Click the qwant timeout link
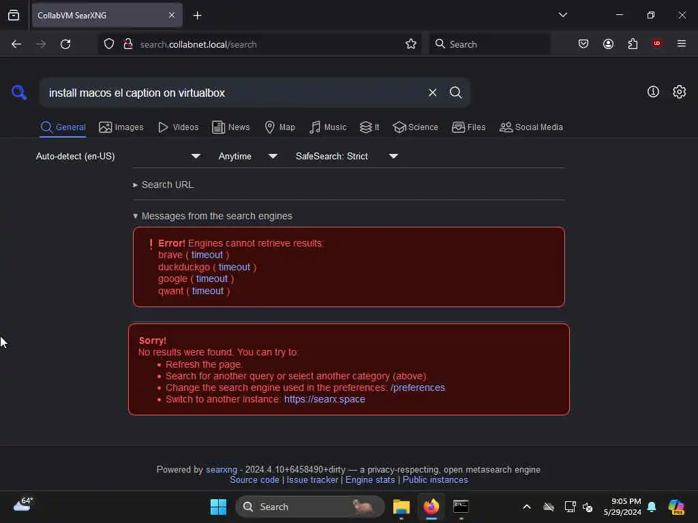The height and width of the screenshot is (523, 698). (208, 291)
